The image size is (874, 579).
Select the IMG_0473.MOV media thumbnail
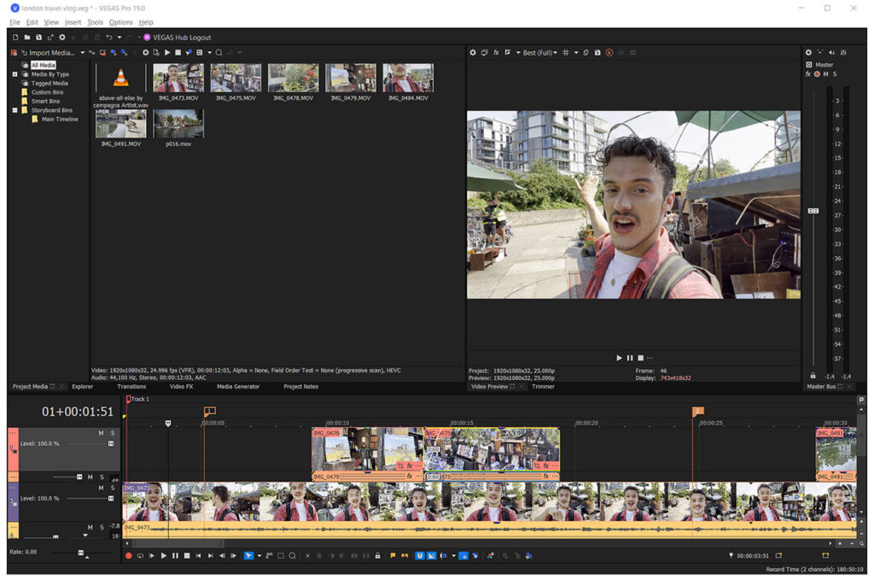[x=178, y=78]
